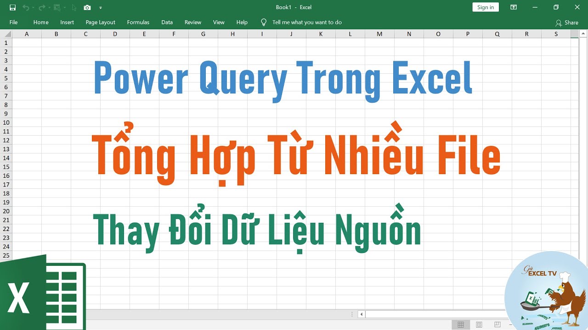The width and height of the screenshot is (588, 330).
Task: Select column P header
Action: [x=468, y=34]
